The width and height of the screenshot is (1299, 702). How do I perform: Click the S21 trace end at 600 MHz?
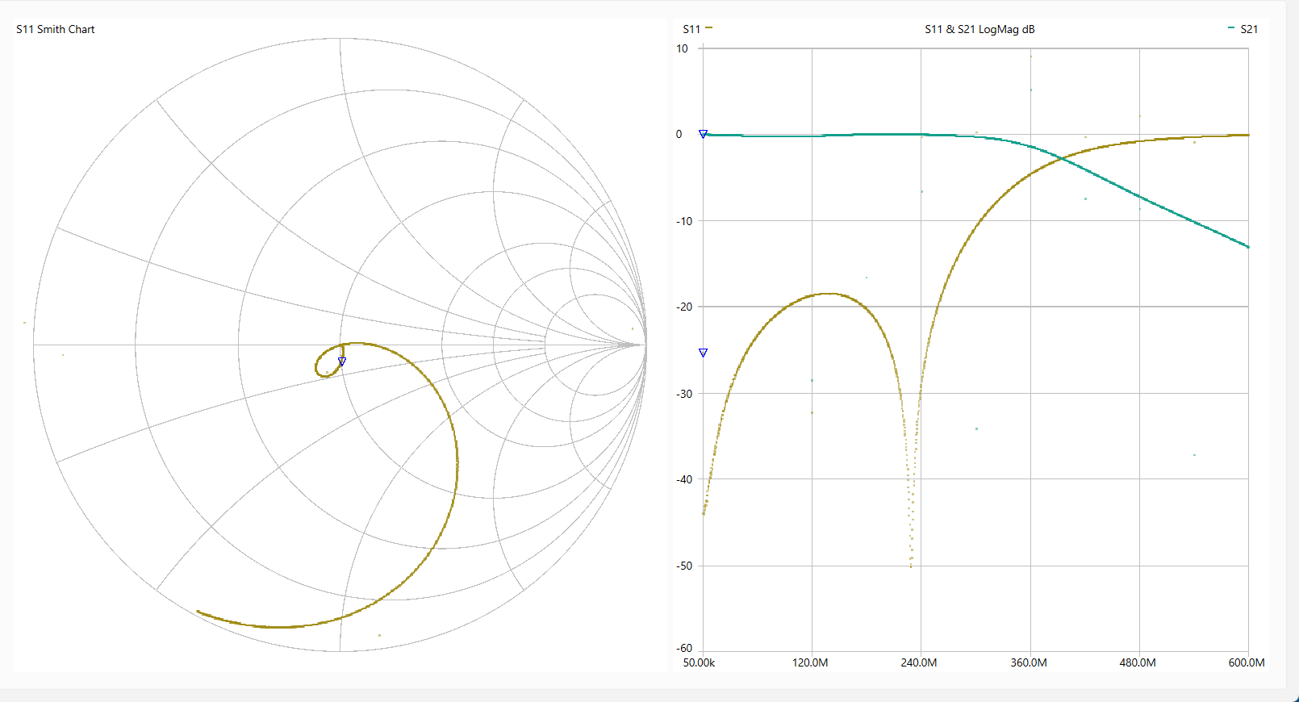1248,247
